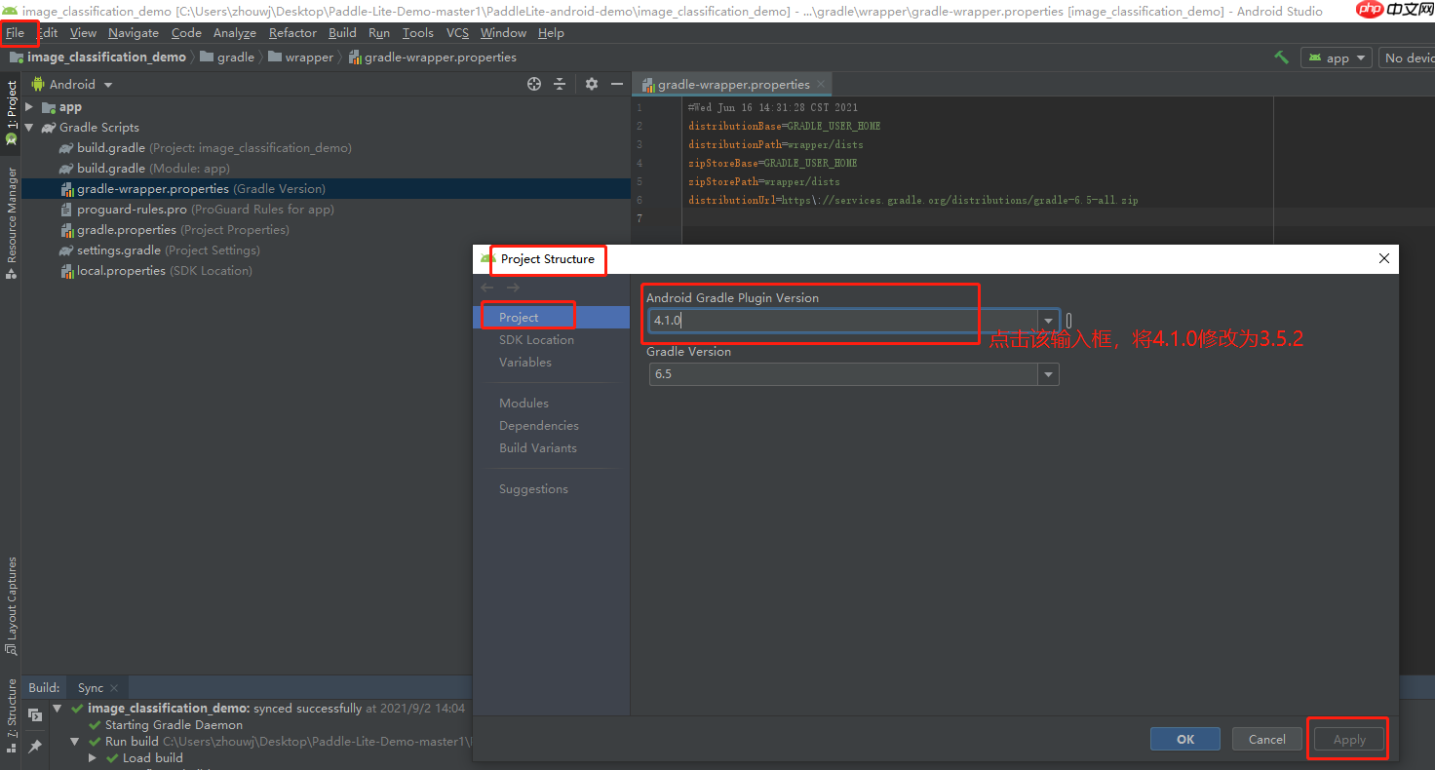The height and width of the screenshot is (770, 1435).
Task: Click the OK button in Project Structure
Action: (1184, 739)
